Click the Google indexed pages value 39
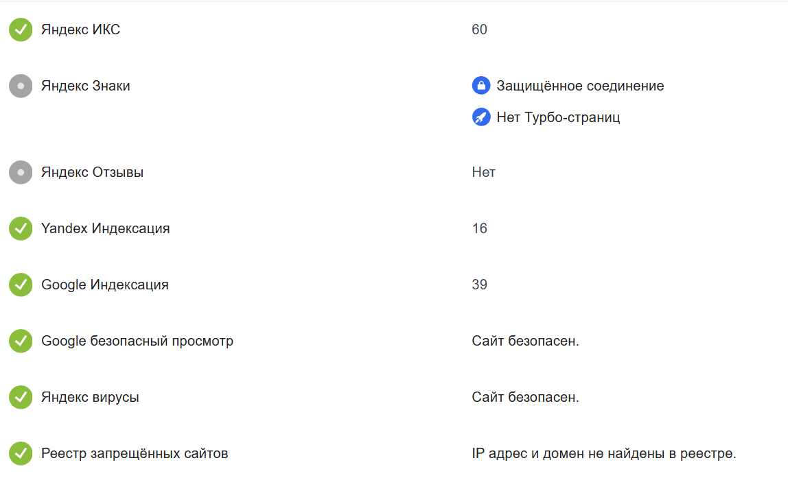 coord(479,285)
